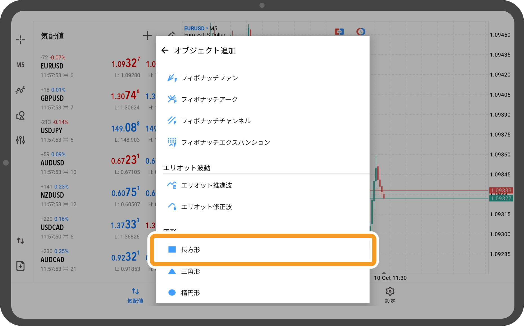Open the objects panel icon
The height and width of the screenshot is (326, 524).
pos(21,115)
